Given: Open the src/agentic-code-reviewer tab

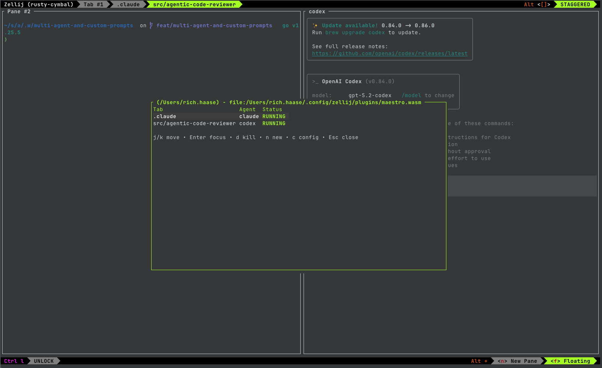Looking at the screenshot, I should click(194, 4).
